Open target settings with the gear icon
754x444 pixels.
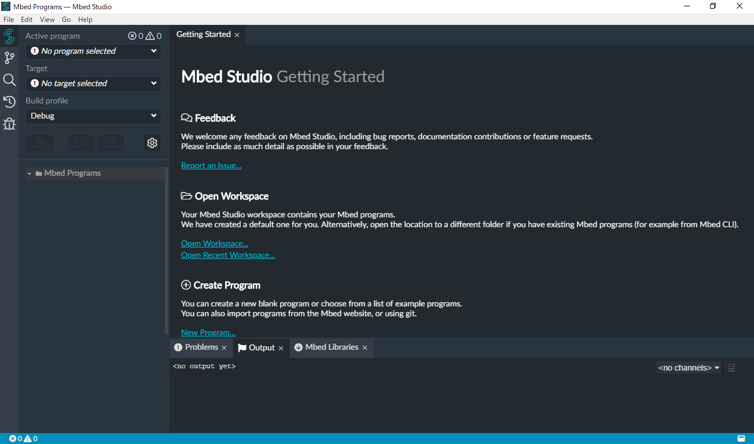(x=152, y=142)
